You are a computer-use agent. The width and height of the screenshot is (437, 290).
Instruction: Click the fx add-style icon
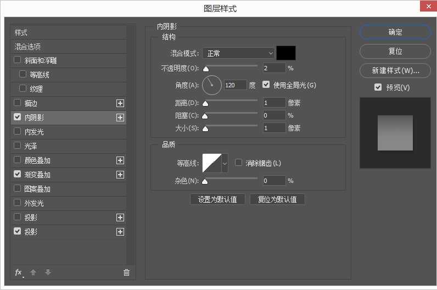pyautogui.click(x=19, y=272)
